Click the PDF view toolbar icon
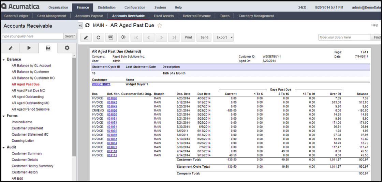Viewport: 382px width, 182px height. [x=111, y=37]
